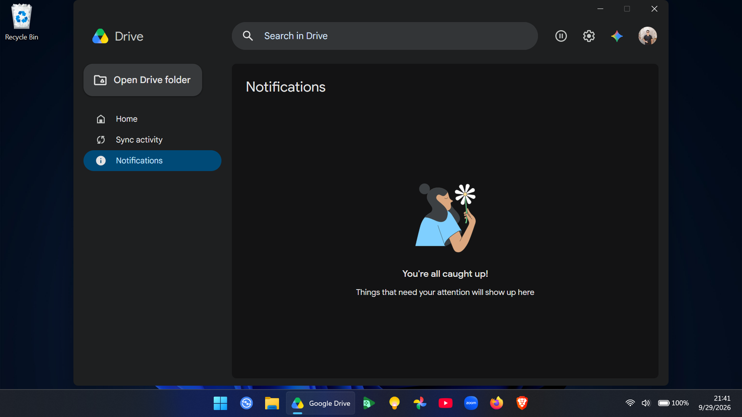Focus the Search in Drive field
This screenshot has height=417, width=742.
[x=385, y=36]
